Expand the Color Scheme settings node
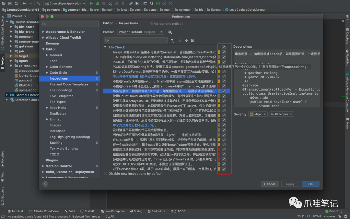Viewport: 350px width, 219px height. (47, 67)
